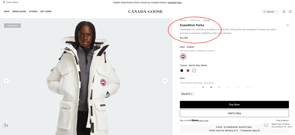The width and height of the screenshot is (295, 135).
Task: Open the SNOW GOOSE menu
Action: (19, 11)
